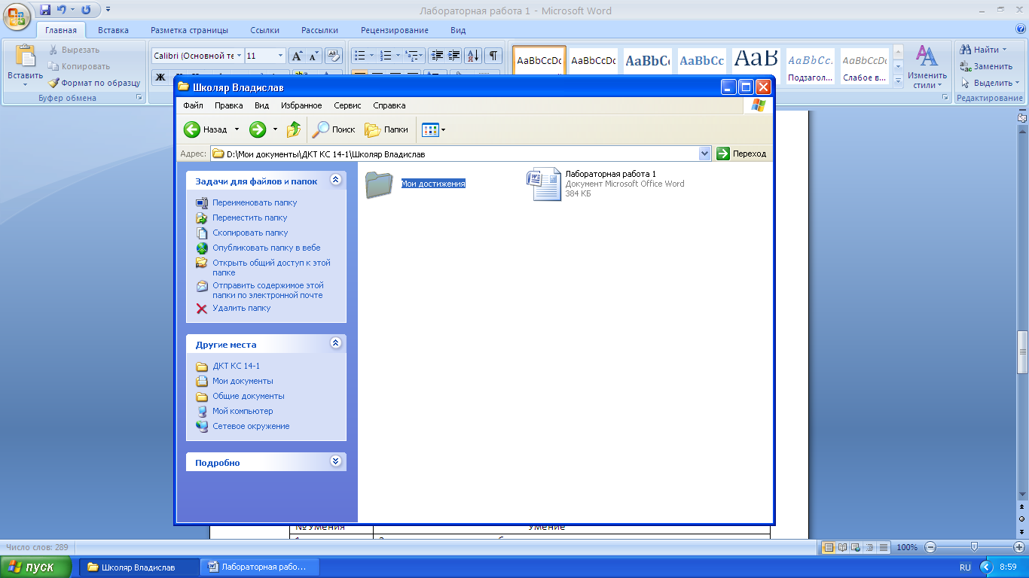The width and height of the screenshot is (1029, 578).
Task: Click the пуск Start button
Action: [35, 567]
